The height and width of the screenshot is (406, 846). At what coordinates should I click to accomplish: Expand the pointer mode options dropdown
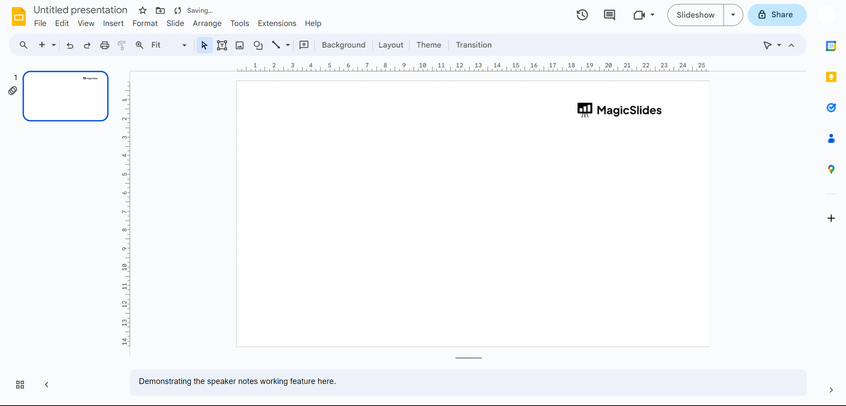click(779, 45)
